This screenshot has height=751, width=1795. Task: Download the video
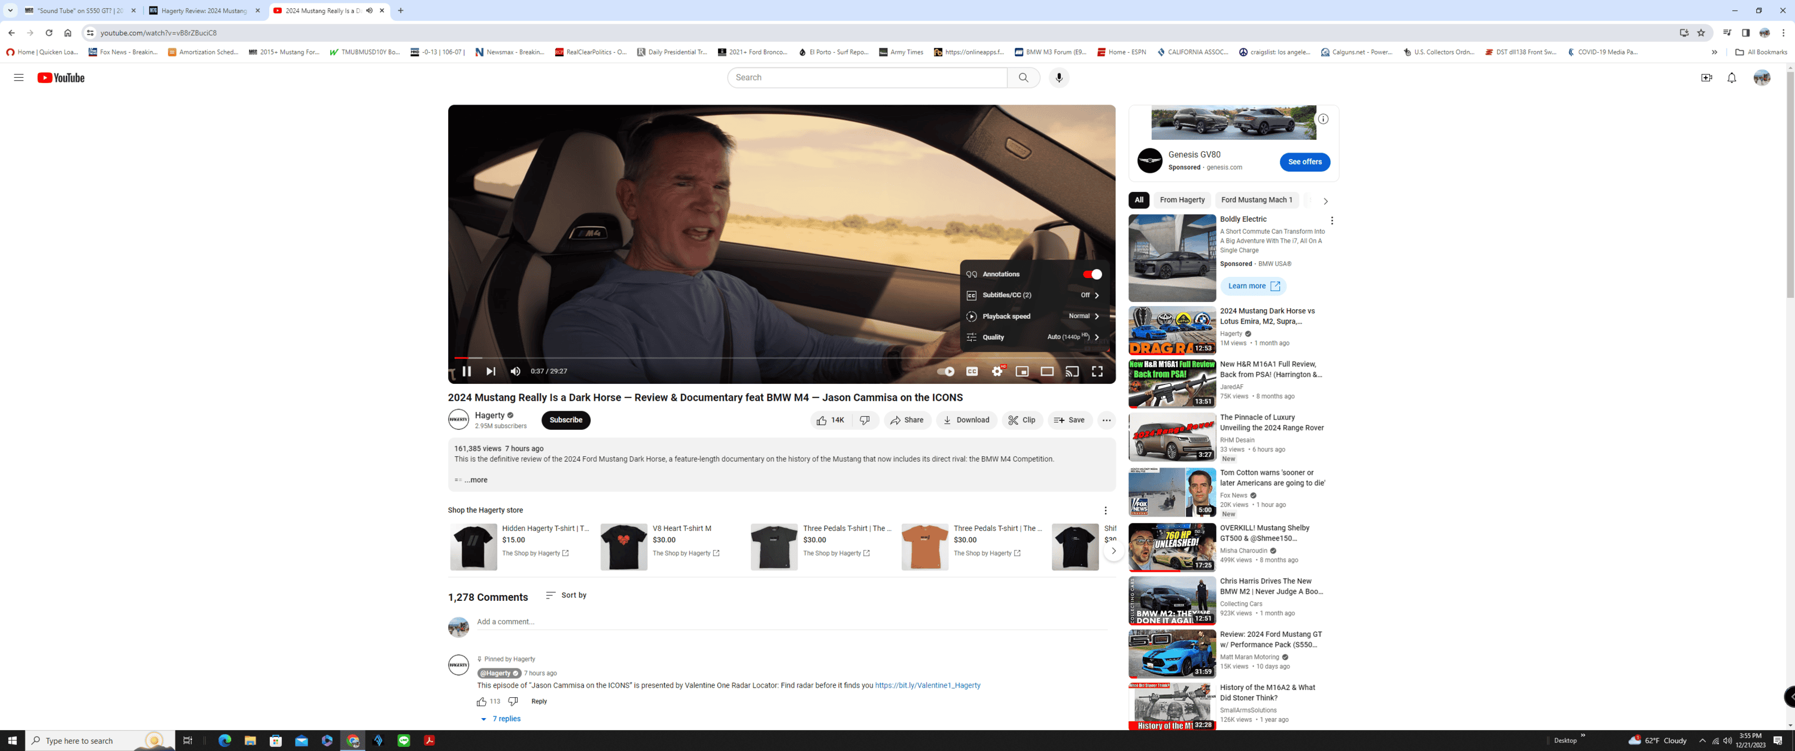[966, 420]
